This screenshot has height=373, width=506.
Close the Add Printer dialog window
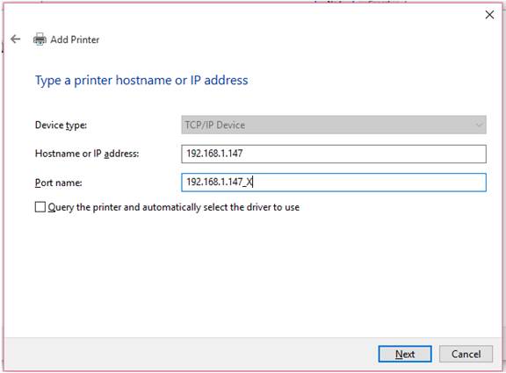point(489,15)
